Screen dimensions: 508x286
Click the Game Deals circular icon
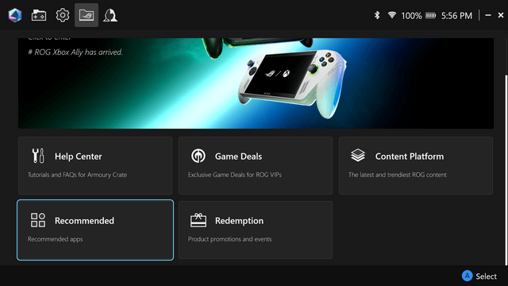tap(198, 156)
